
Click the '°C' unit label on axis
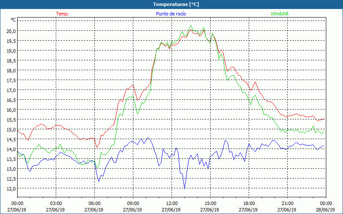pos(13,20)
